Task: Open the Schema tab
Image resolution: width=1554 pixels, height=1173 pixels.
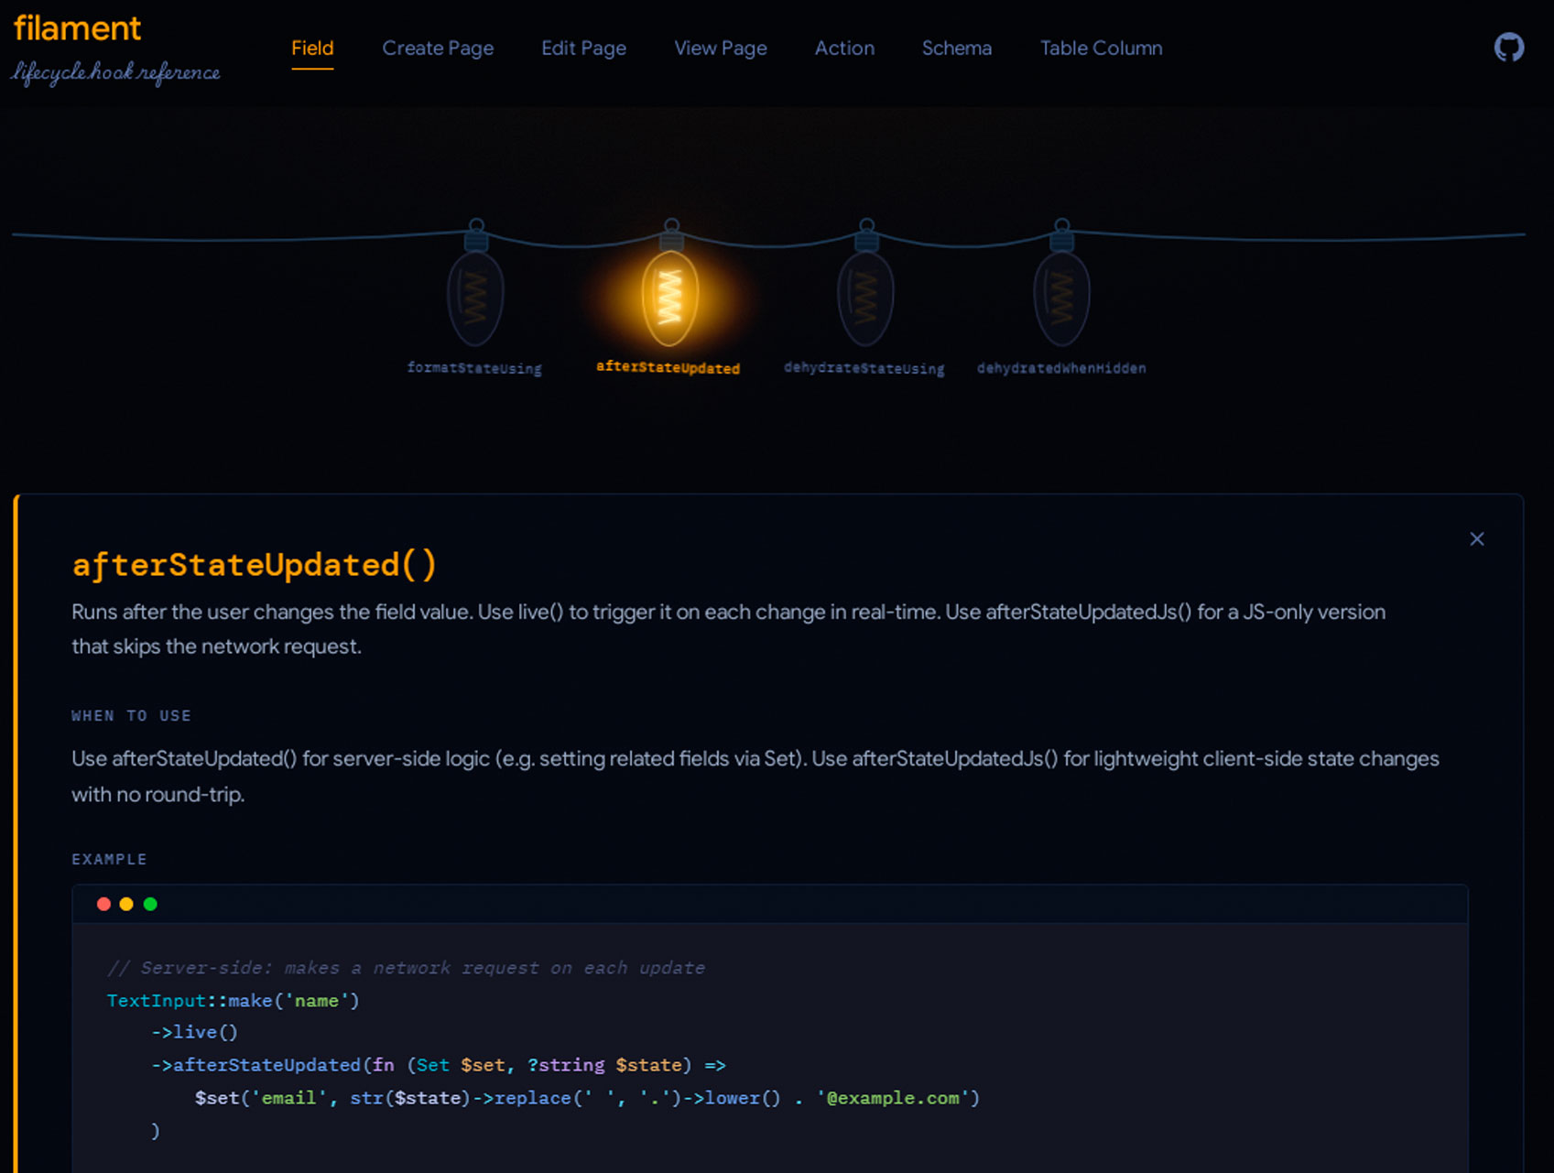Action: pos(956,49)
